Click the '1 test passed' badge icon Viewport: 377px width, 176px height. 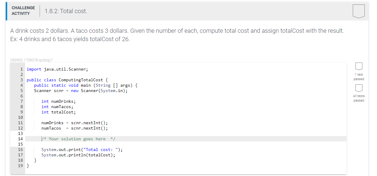[359, 66]
